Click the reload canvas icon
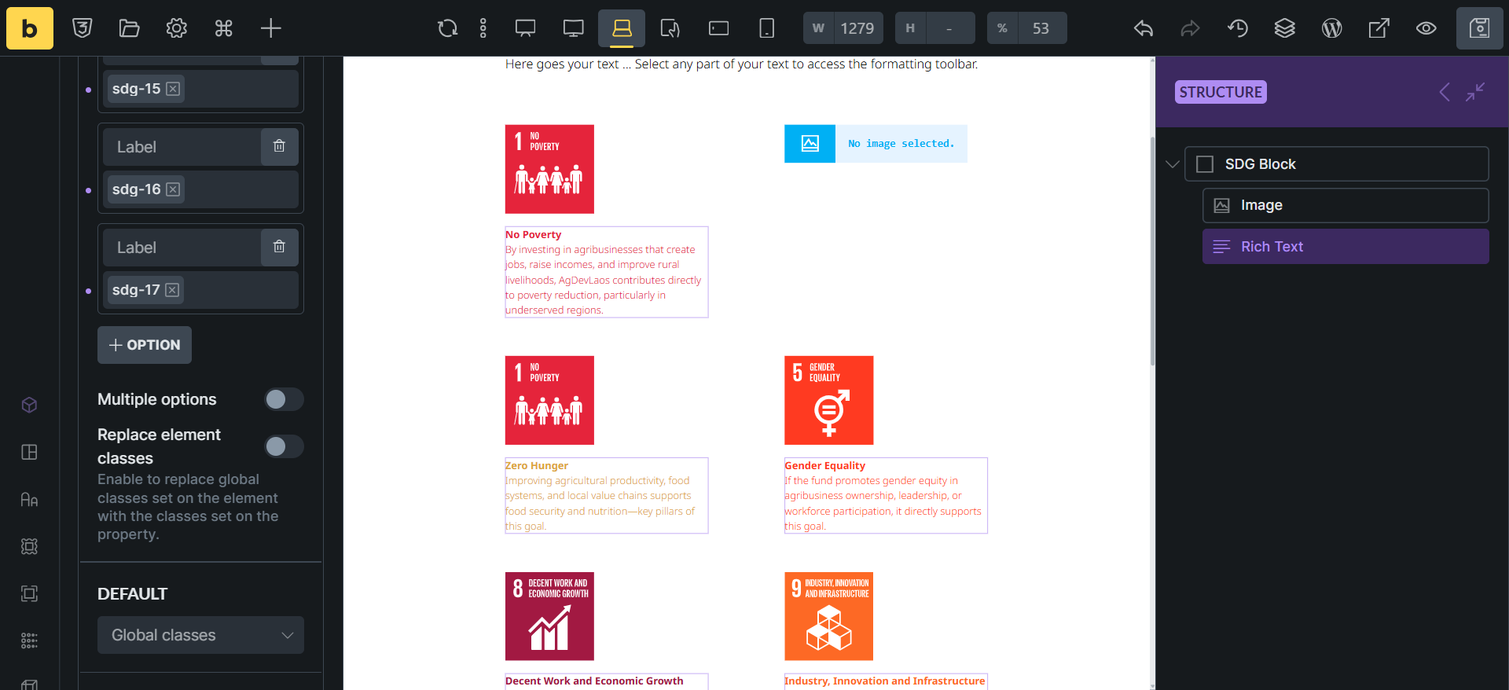 (447, 28)
